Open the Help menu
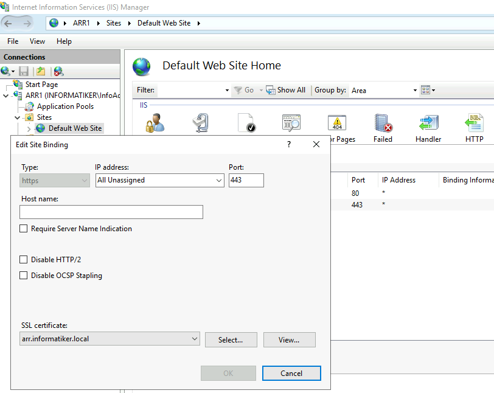Screen dimensions: 494x393 click(64, 41)
